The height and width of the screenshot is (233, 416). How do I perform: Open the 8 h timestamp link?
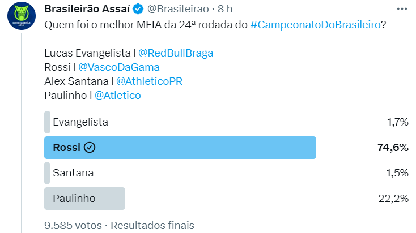(x=226, y=10)
